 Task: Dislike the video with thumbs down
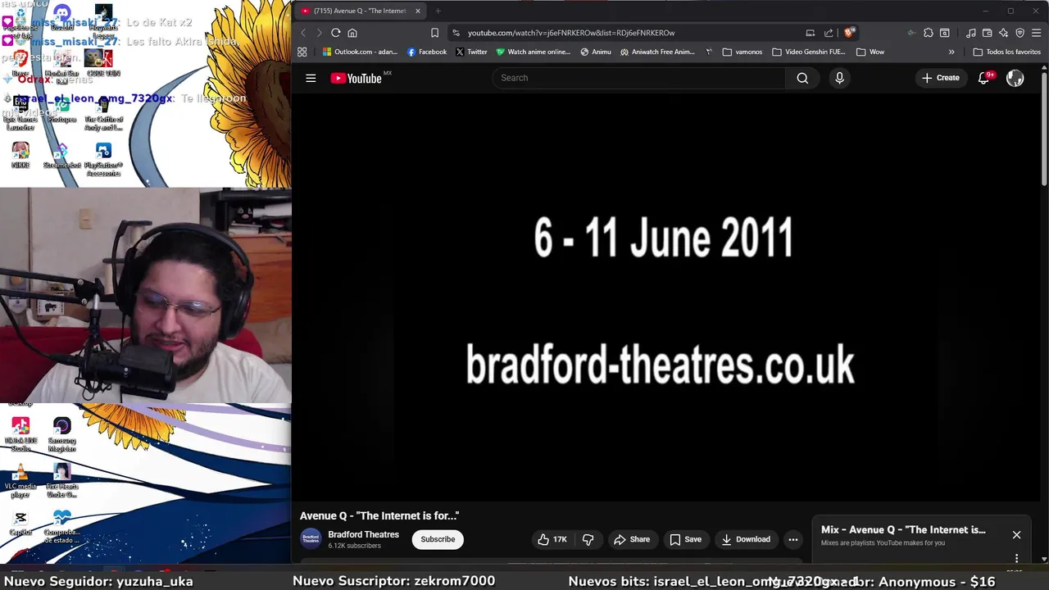(588, 539)
